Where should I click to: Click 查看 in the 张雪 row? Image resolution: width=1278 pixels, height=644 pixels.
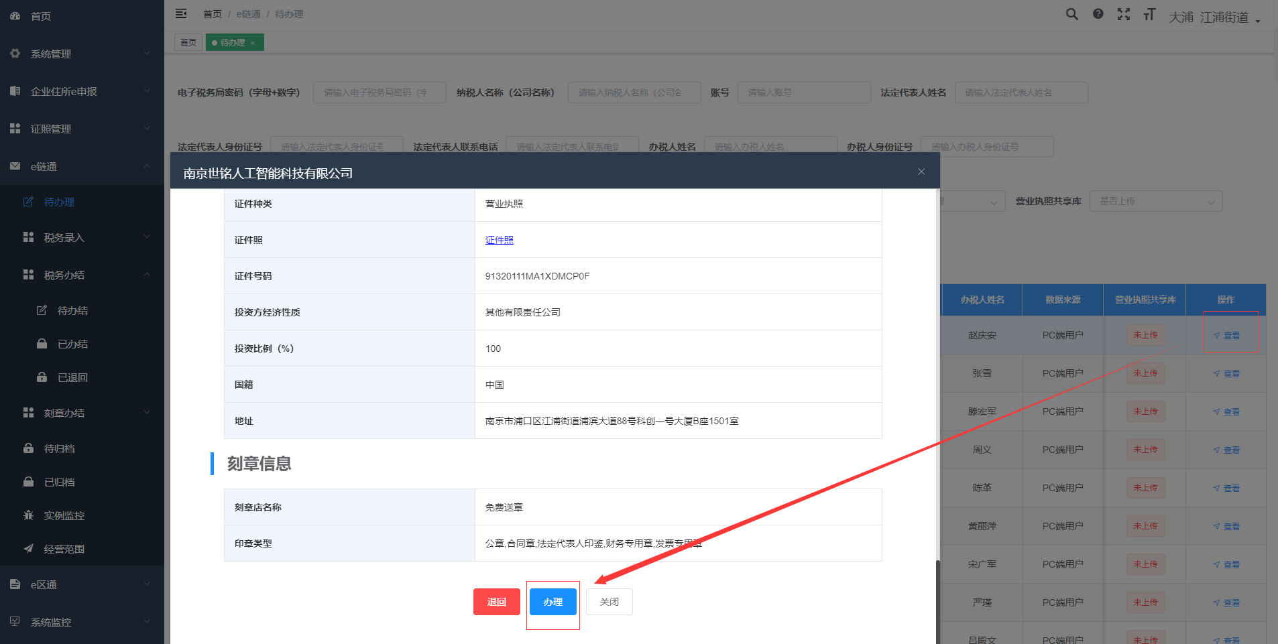pyautogui.click(x=1227, y=373)
